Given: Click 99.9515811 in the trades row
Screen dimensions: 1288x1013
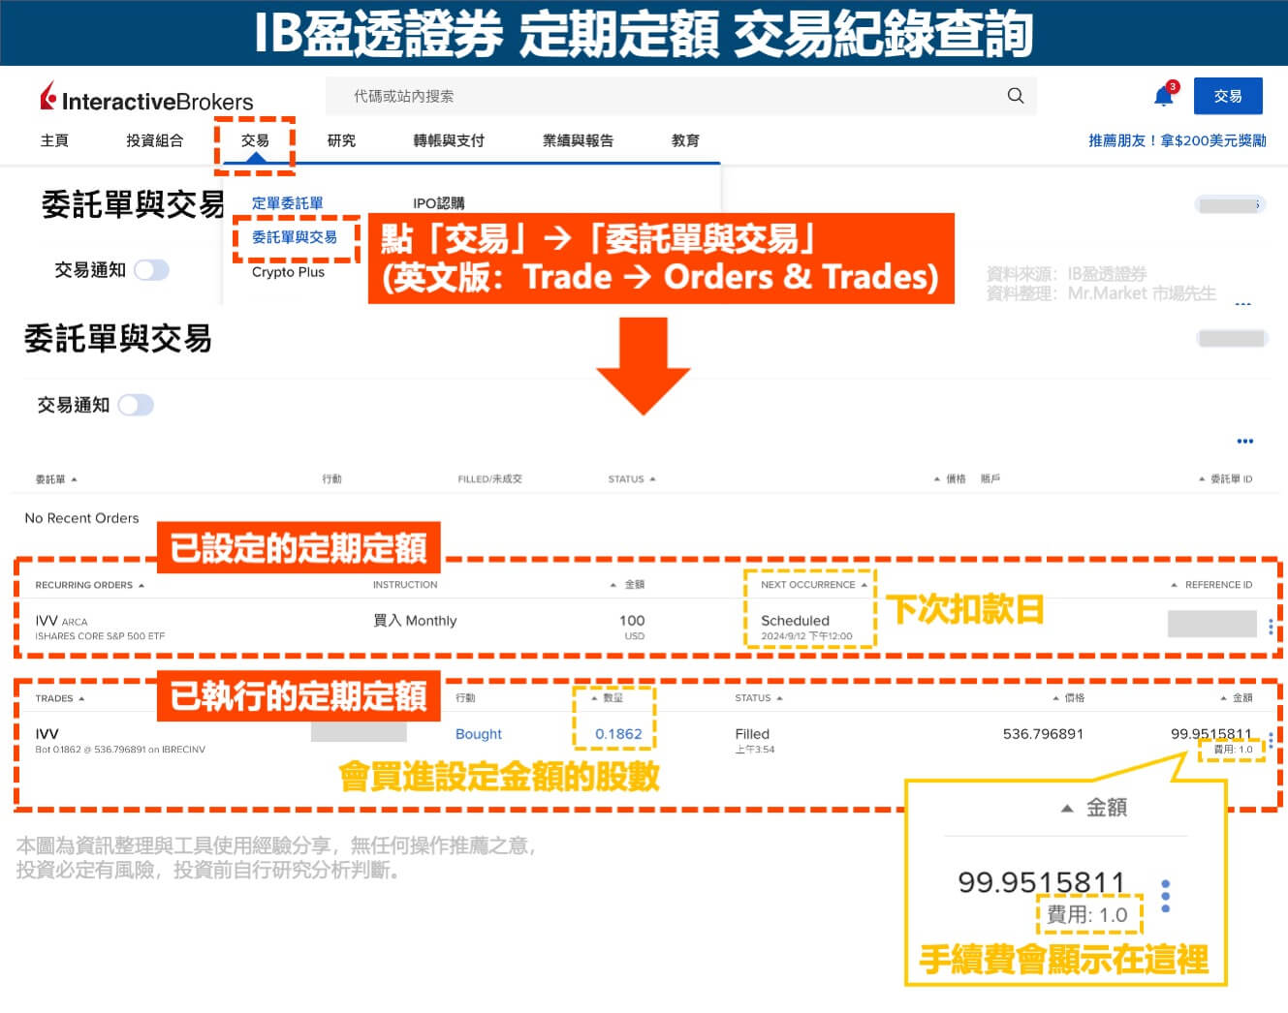Looking at the screenshot, I should 1211,734.
